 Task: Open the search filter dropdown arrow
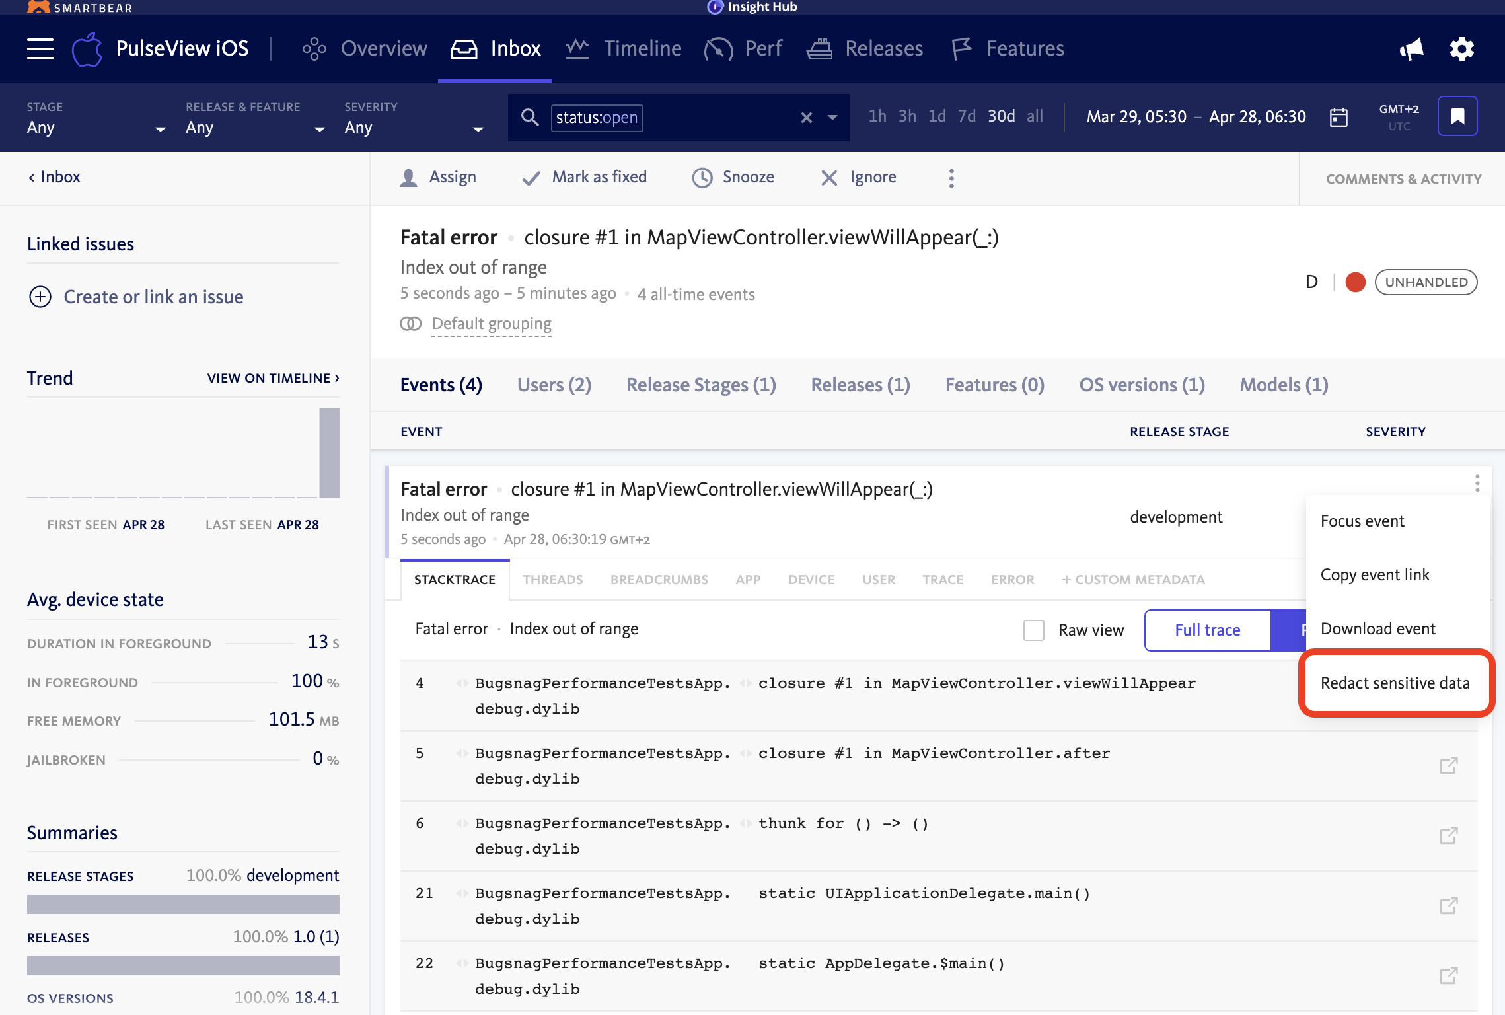832,118
